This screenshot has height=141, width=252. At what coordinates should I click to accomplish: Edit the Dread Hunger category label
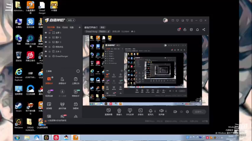coord(98,32)
